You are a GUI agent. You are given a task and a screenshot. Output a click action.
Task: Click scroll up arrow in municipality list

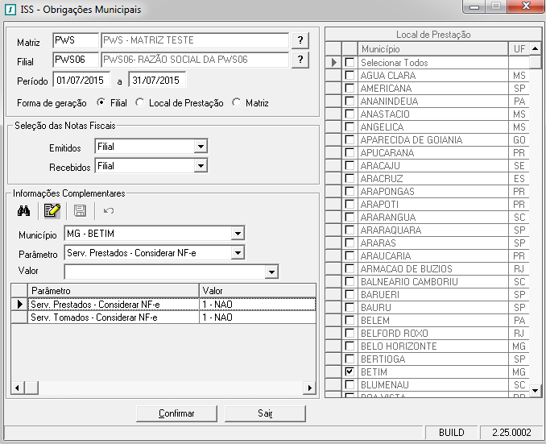pyautogui.click(x=536, y=48)
